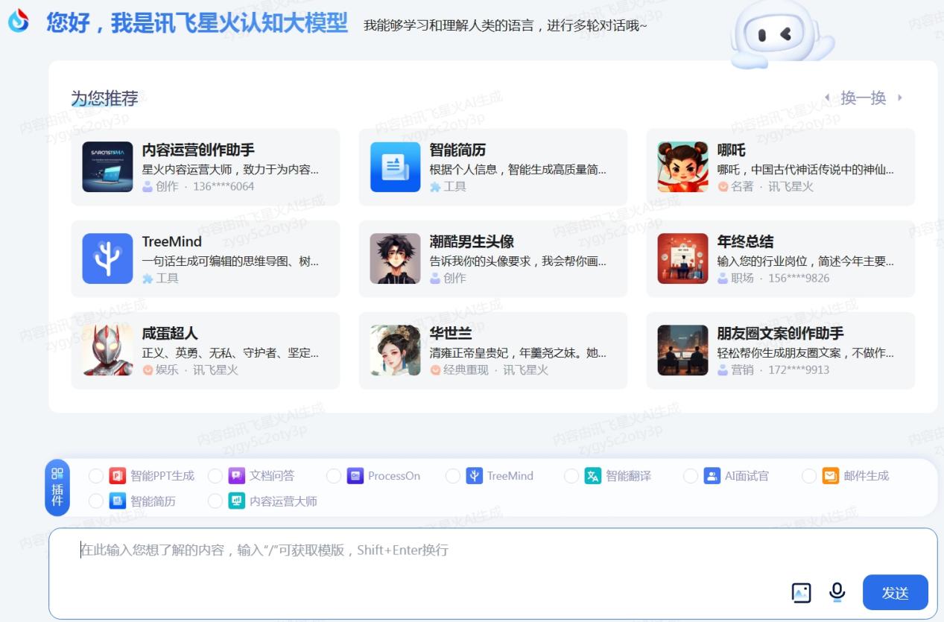
Task: Open the 智能简历 recommended card title
Action: (x=457, y=150)
